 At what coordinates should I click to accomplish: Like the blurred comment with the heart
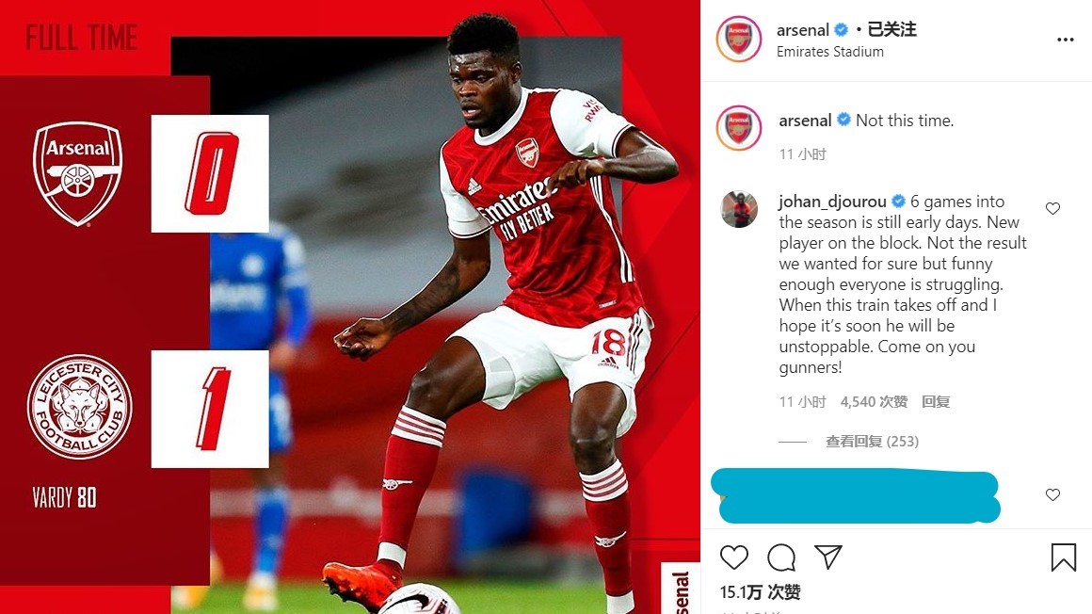[x=1053, y=494]
